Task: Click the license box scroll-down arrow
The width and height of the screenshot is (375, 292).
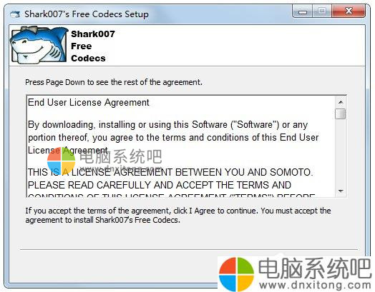Action: (341, 191)
